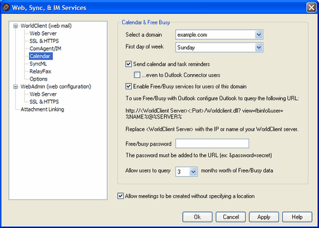Click the Free/busy password field

pos(212,144)
